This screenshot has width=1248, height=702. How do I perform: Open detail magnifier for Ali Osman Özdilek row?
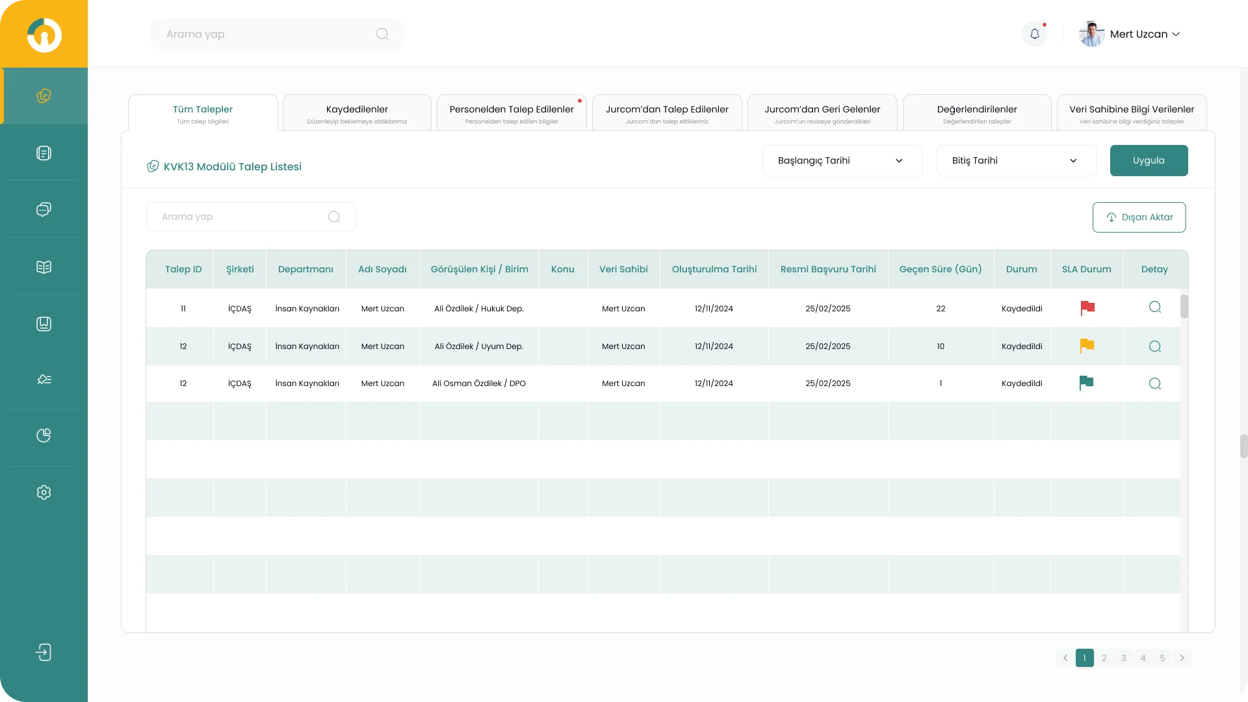(1154, 383)
